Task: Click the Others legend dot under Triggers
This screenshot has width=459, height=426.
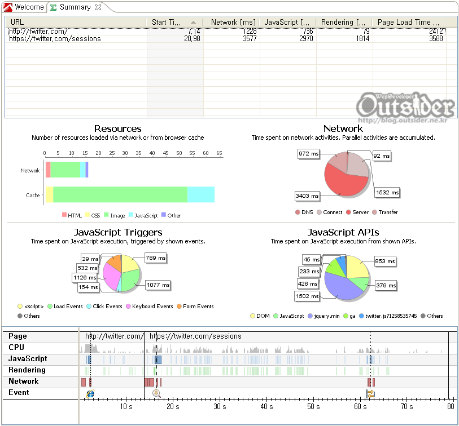Action: pyautogui.click(x=20, y=316)
